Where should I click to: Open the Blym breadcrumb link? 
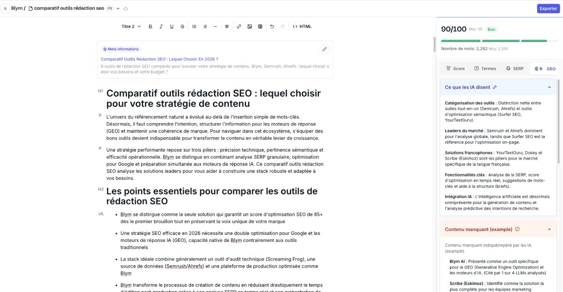click(x=16, y=8)
